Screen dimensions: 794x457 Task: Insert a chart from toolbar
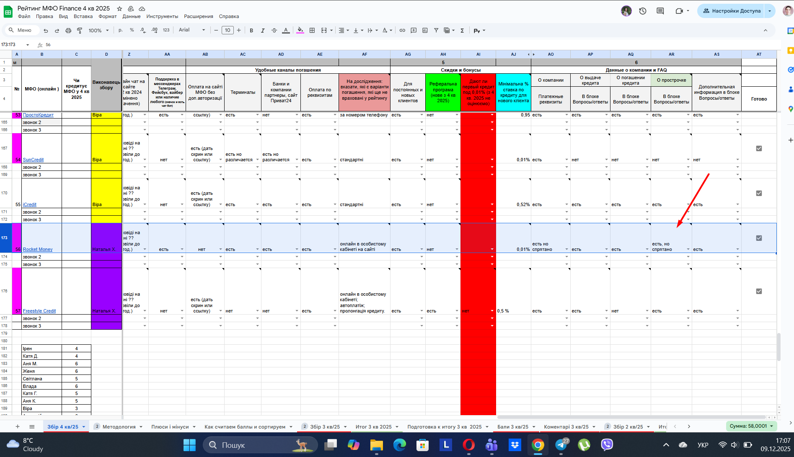coord(425,31)
